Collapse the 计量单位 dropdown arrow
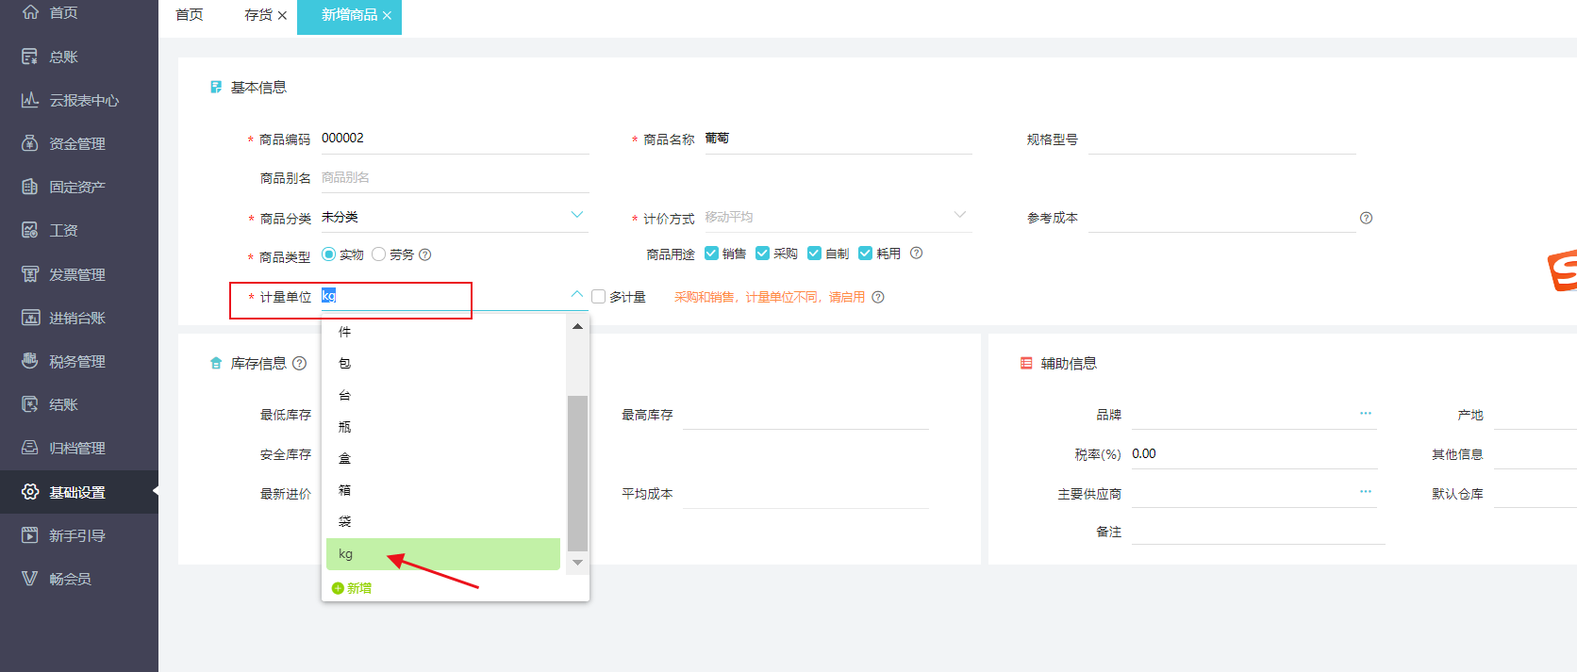 point(577,295)
